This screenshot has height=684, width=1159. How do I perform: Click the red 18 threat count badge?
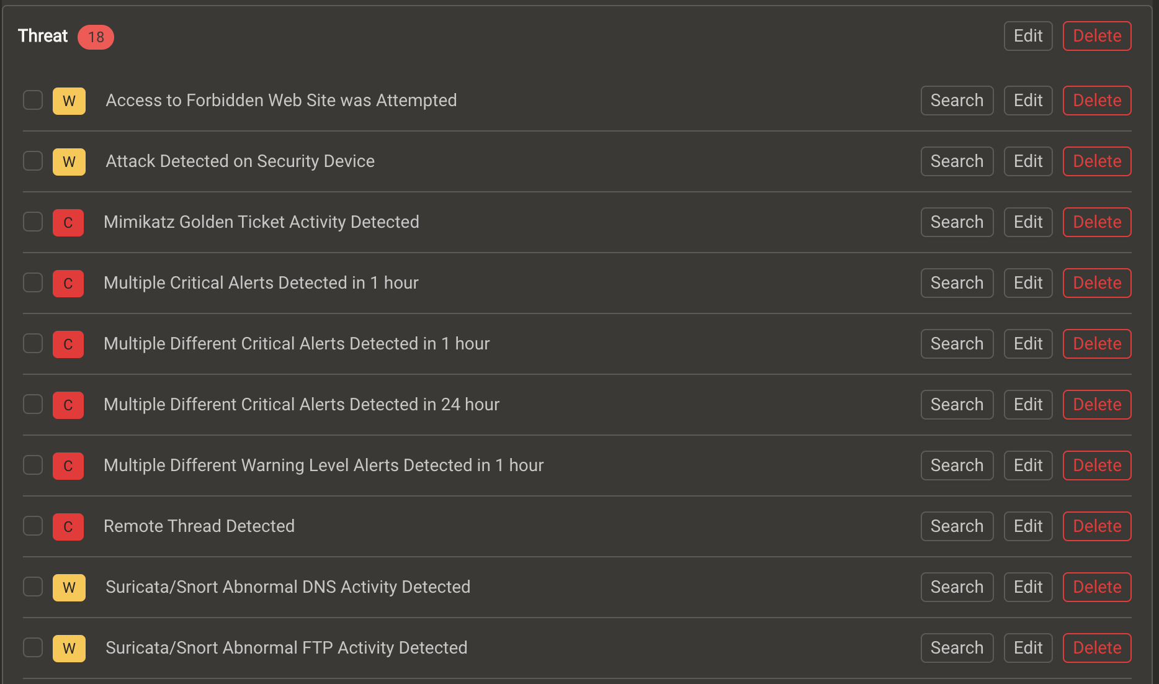pos(96,37)
